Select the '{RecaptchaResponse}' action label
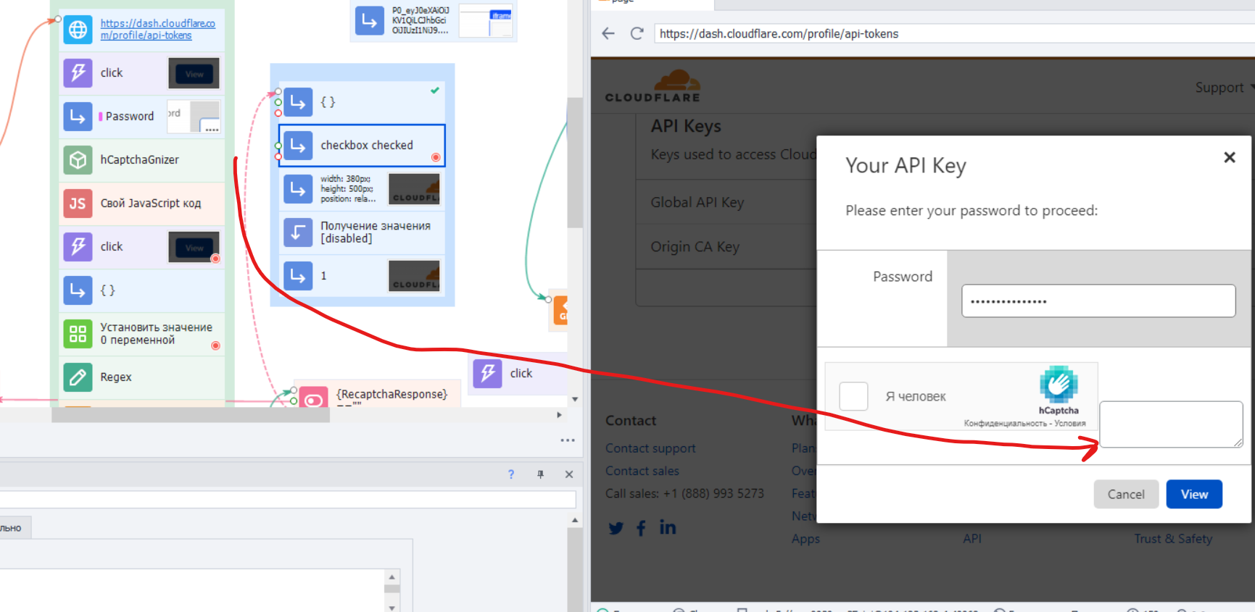This screenshot has height=612, width=1255. coord(392,394)
